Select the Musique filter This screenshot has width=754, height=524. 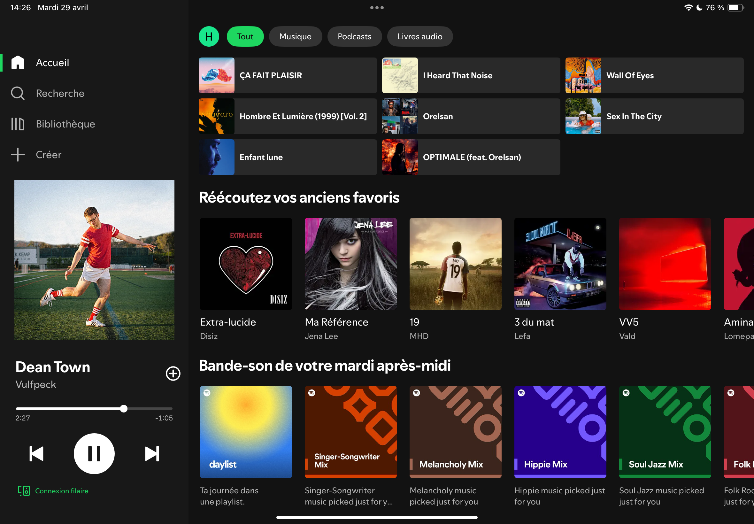[x=296, y=36]
